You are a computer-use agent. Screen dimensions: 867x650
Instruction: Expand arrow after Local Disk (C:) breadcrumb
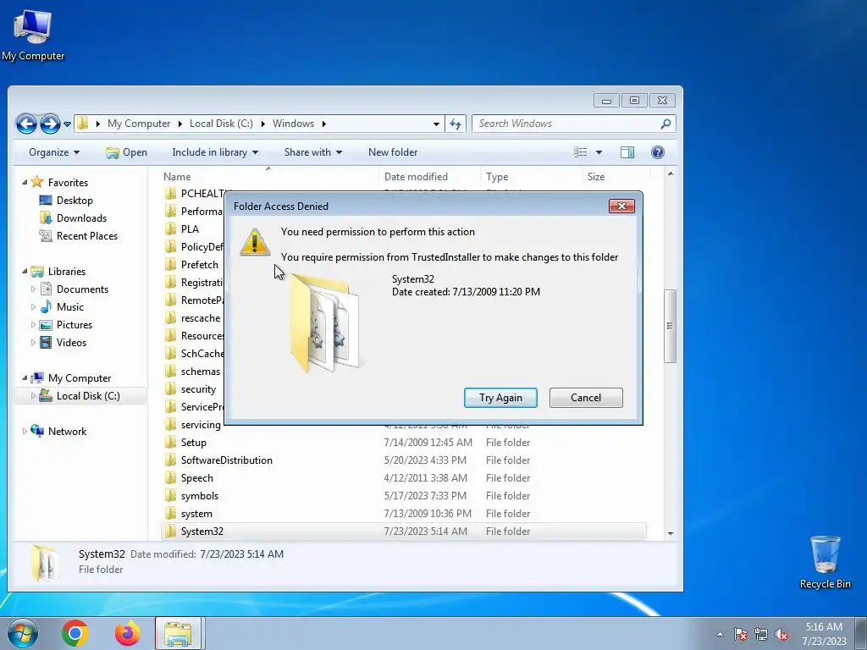coord(262,124)
